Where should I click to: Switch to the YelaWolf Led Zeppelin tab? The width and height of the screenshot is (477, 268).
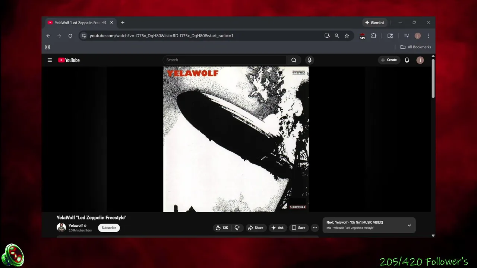coord(78,23)
